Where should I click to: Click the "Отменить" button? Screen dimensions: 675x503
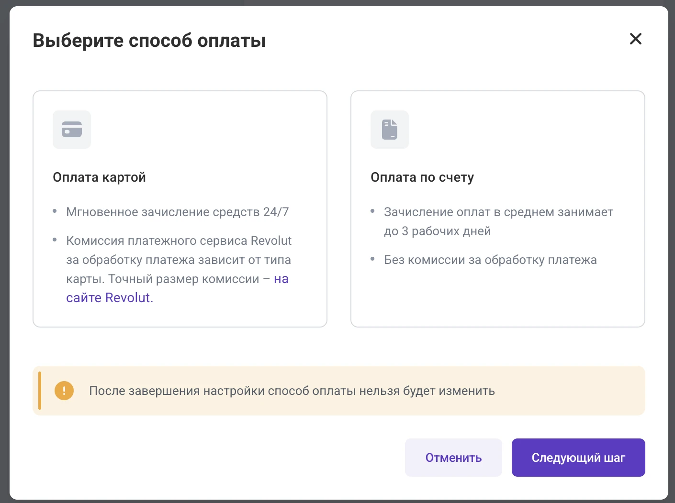453,458
